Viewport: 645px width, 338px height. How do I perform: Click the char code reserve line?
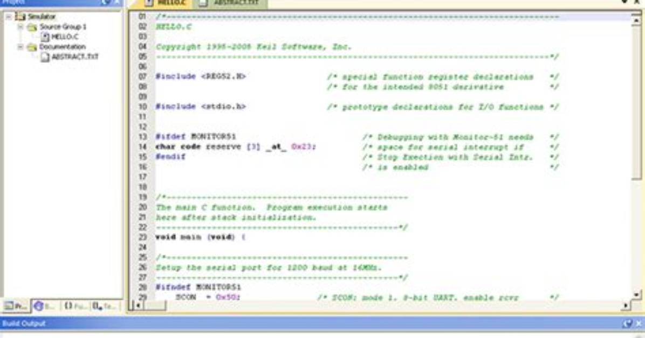(x=236, y=146)
